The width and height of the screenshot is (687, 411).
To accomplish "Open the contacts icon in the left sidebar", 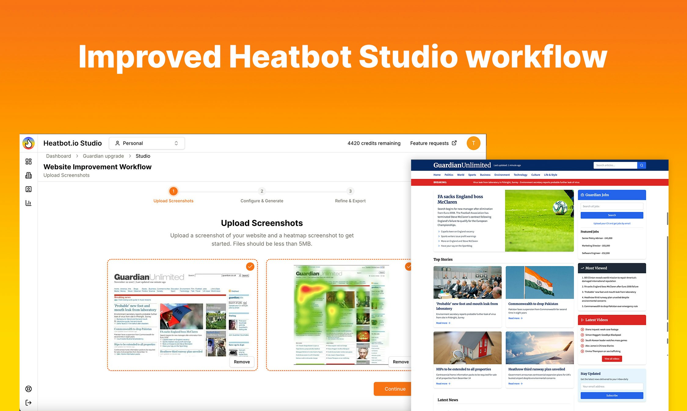I will [x=28, y=189].
